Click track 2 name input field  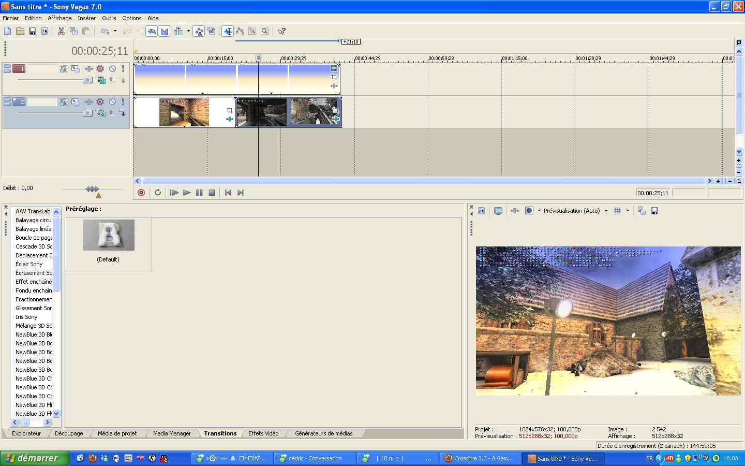42,102
